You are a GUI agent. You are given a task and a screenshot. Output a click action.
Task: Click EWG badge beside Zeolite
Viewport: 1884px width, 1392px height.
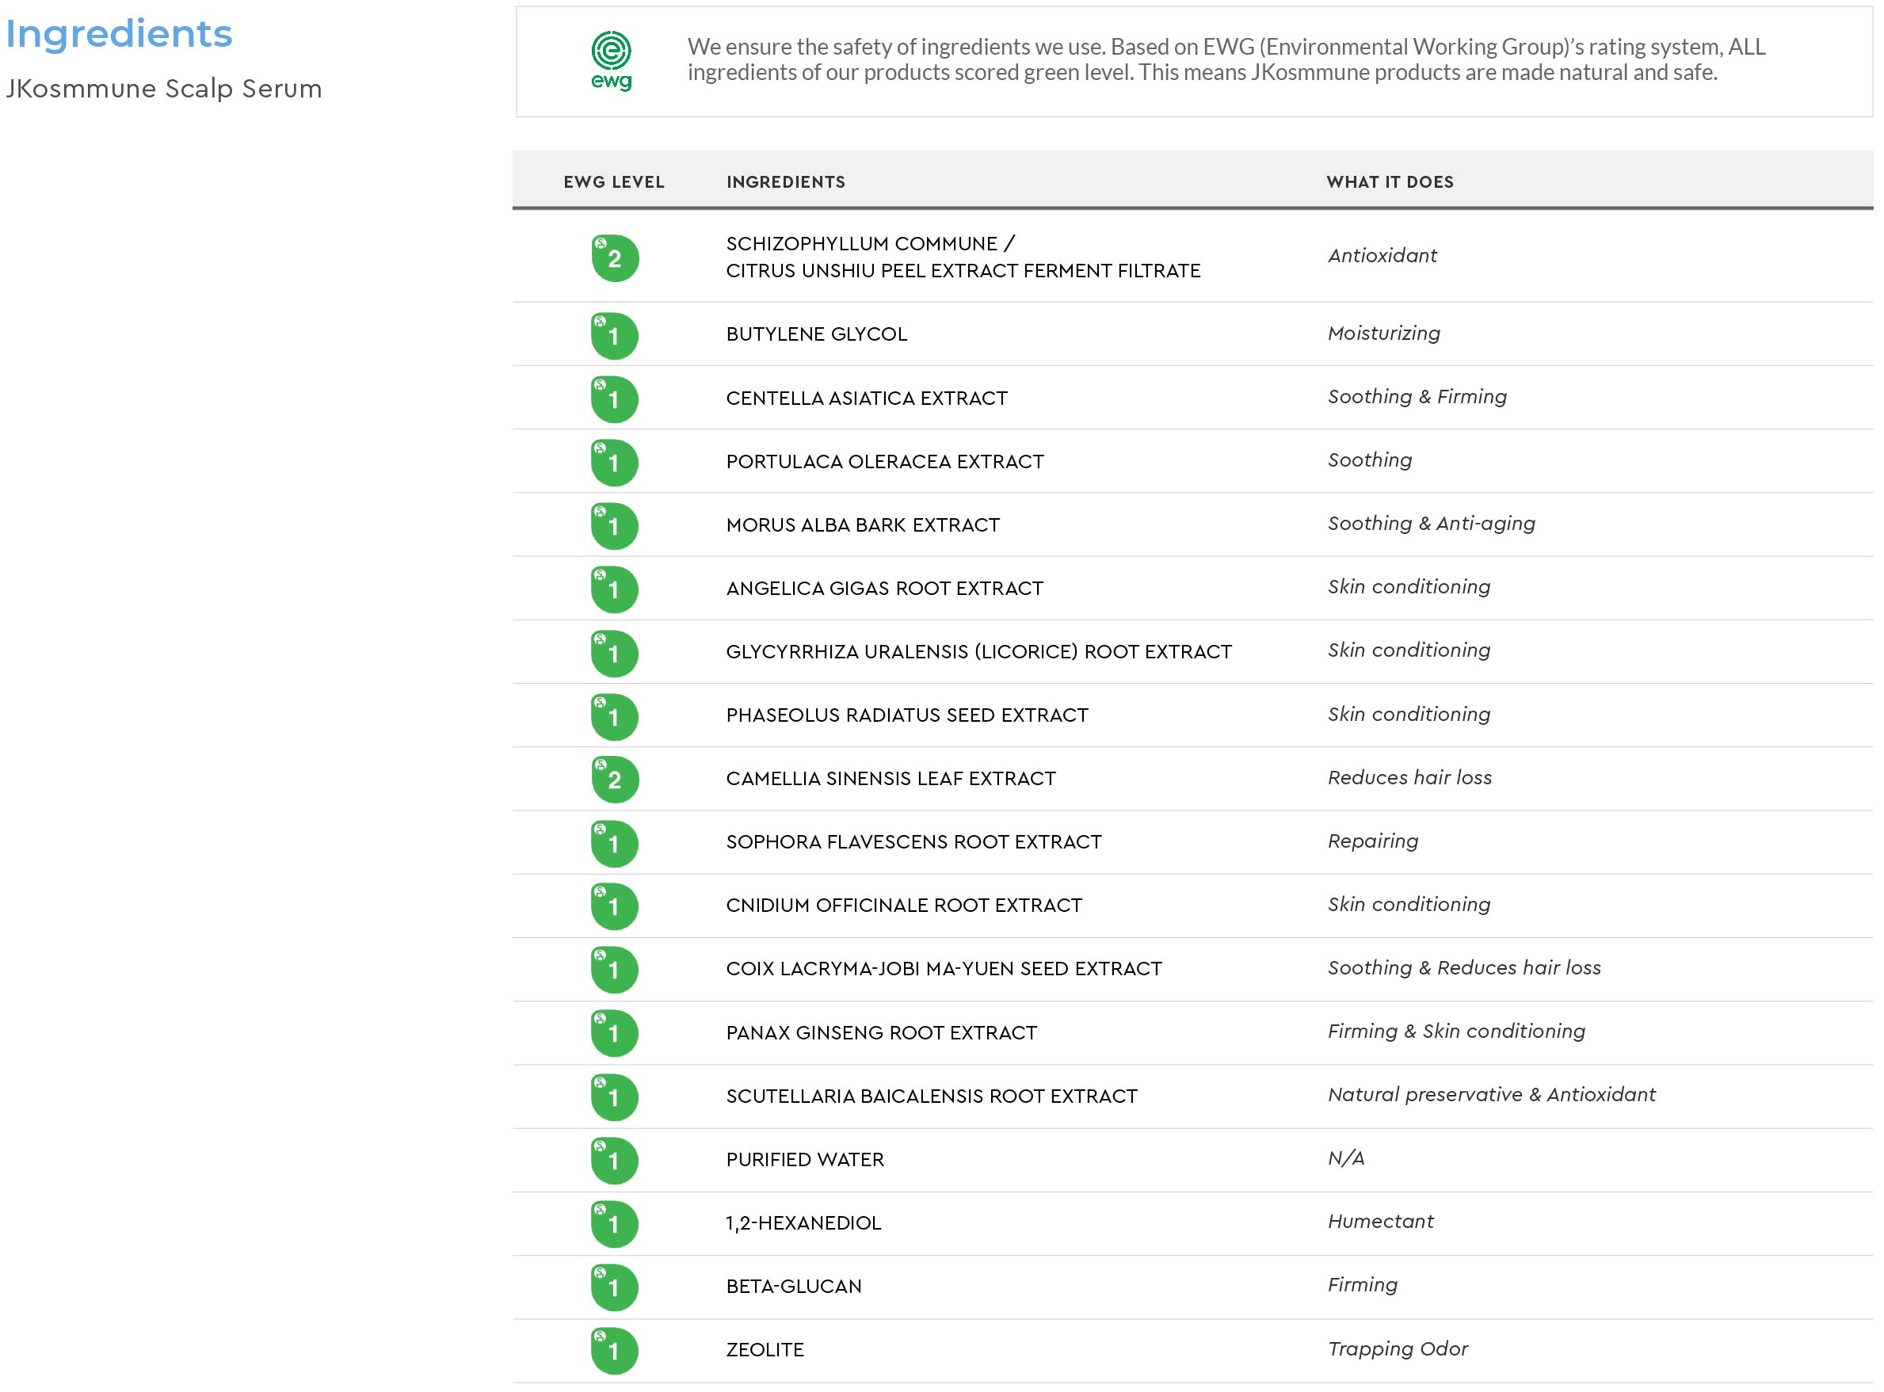point(614,1351)
